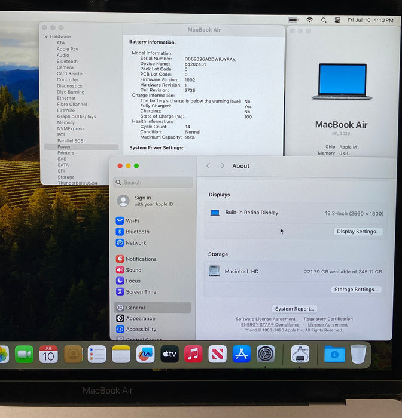The width and height of the screenshot is (402, 418).
Task: Select ATA in the System Information sidebar
Action: tap(60, 42)
